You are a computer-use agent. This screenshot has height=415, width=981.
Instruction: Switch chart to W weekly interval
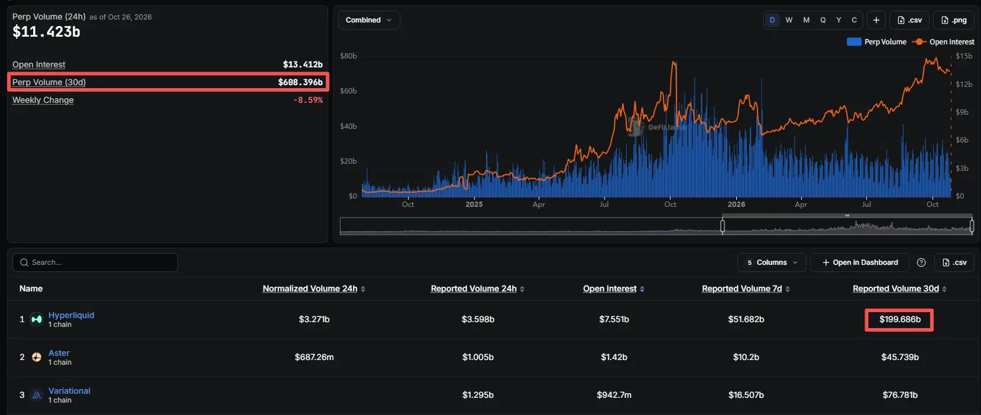[789, 20]
